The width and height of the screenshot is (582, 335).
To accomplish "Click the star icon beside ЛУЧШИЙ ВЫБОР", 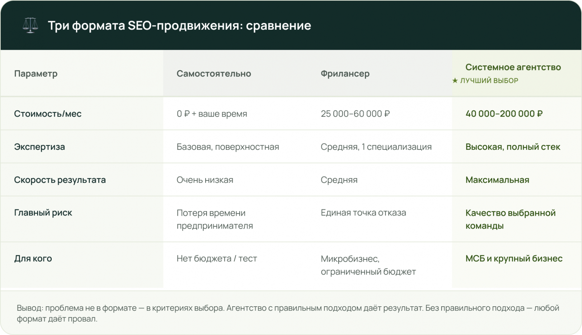I will (455, 81).
